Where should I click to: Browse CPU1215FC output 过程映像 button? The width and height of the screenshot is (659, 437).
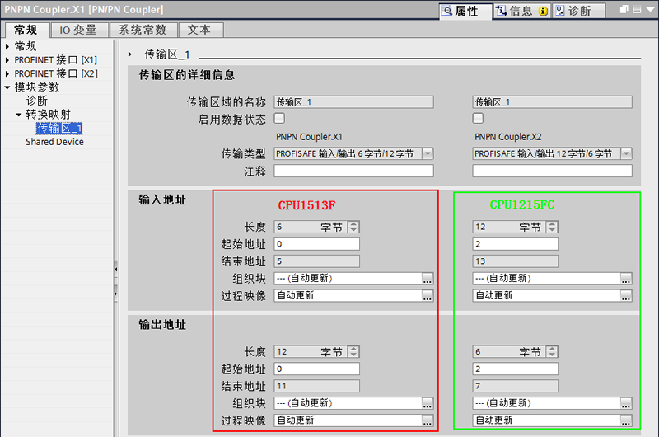pyautogui.click(x=626, y=421)
